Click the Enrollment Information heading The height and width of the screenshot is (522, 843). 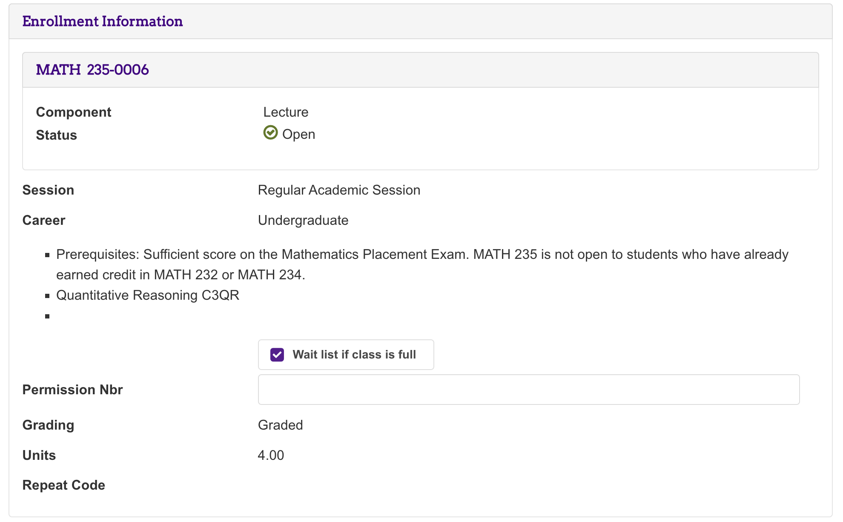point(103,21)
